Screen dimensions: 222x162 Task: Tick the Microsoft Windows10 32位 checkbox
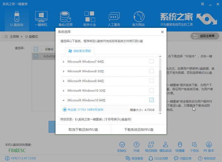pyautogui.click(x=151, y=90)
